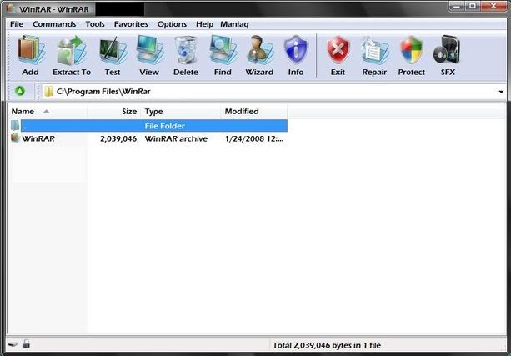
Task: Click the Total 2,039,046 bytes status text
Action: (x=327, y=345)
